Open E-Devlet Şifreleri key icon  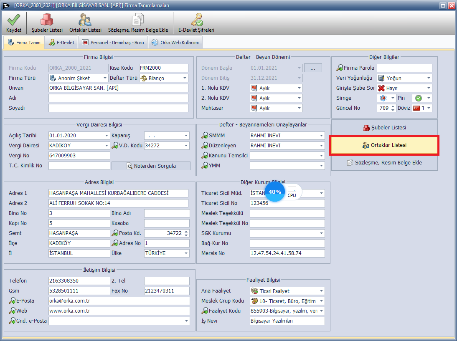pos(196,20)
